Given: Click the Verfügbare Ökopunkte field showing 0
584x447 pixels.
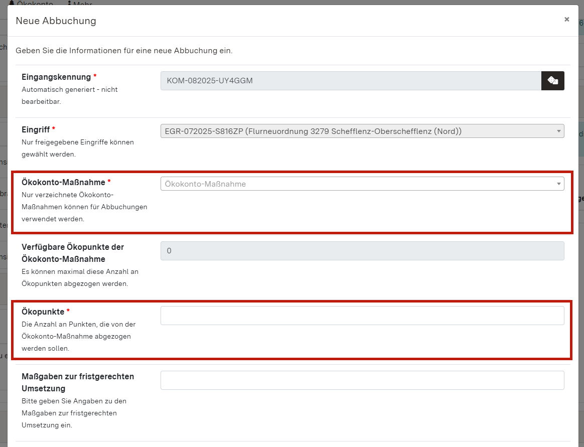Looking at the screenshot, I should (x=362, y=250).
